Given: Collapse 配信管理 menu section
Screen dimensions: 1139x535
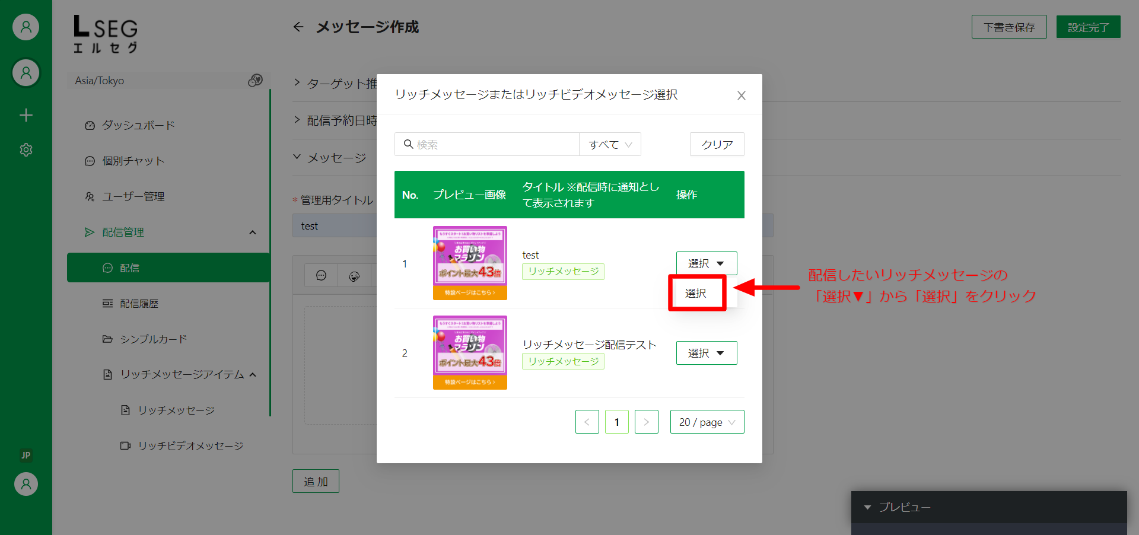Looking at the screenshot, I should click(x=253, y=233).
